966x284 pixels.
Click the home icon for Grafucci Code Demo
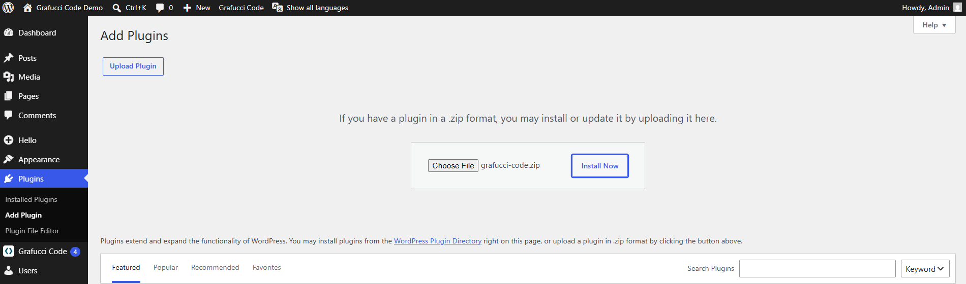click(x=27, y=8)
